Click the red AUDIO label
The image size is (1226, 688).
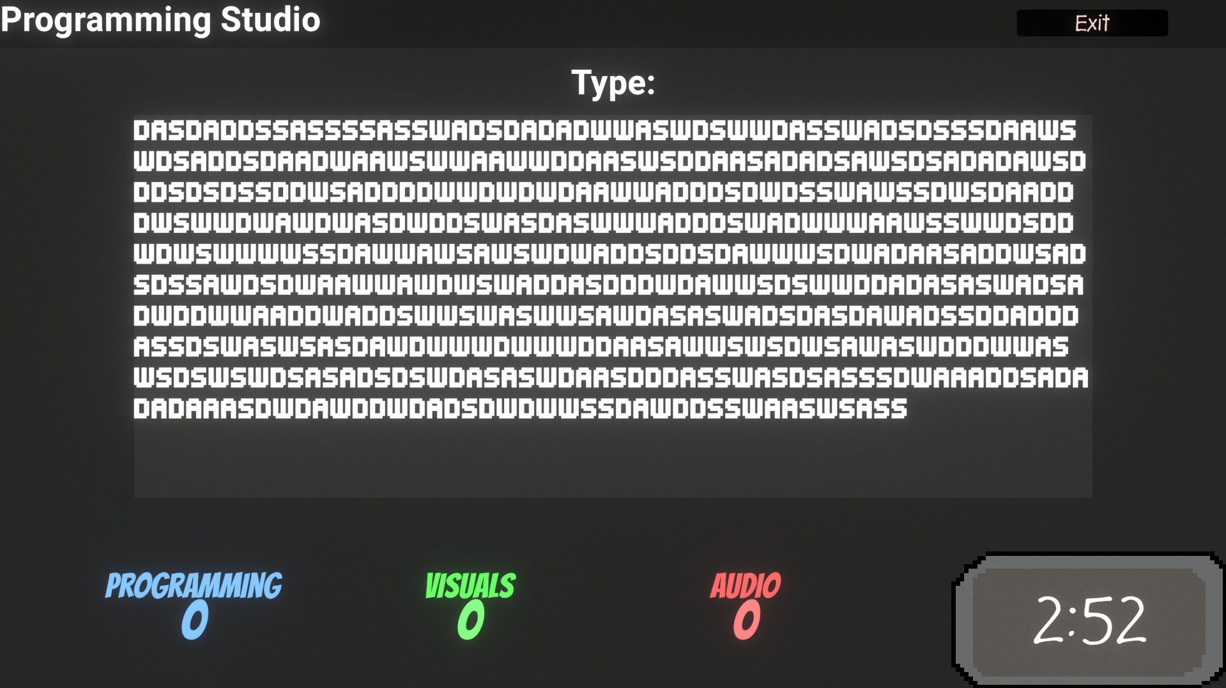coord(746,586)
